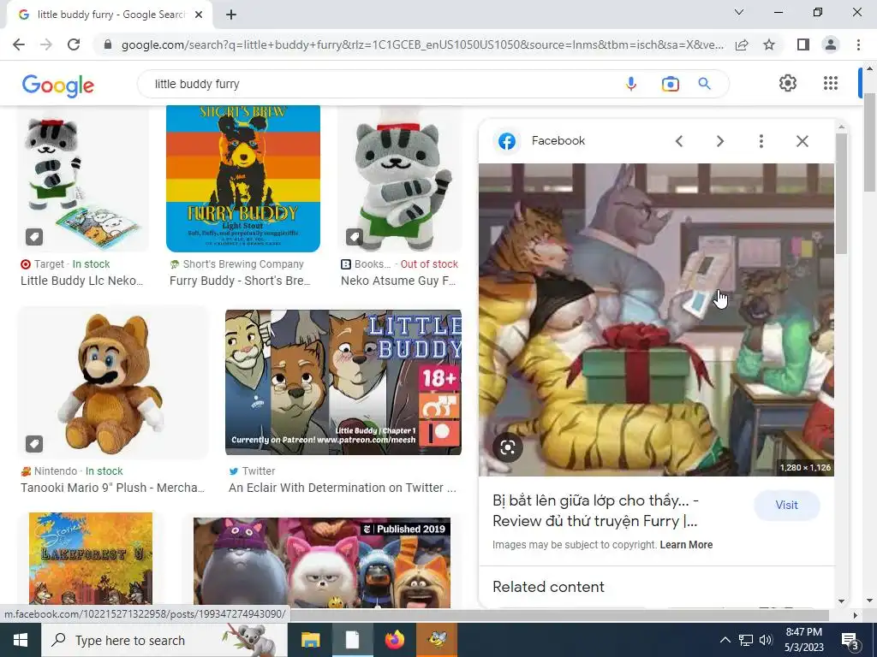Click the Related content heading
The height and width of the screenshot is (657, 877).
[x=548, y=587]
